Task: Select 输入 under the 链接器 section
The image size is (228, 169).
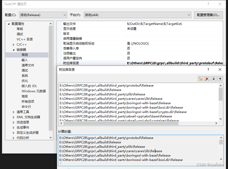Action: pyautogui.click(x=25, y=60)
